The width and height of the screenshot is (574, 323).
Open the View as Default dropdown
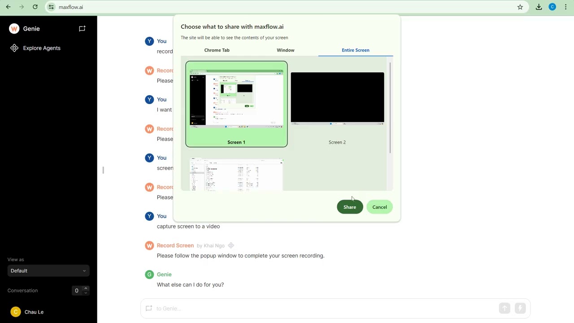click(x=48, y=271)
